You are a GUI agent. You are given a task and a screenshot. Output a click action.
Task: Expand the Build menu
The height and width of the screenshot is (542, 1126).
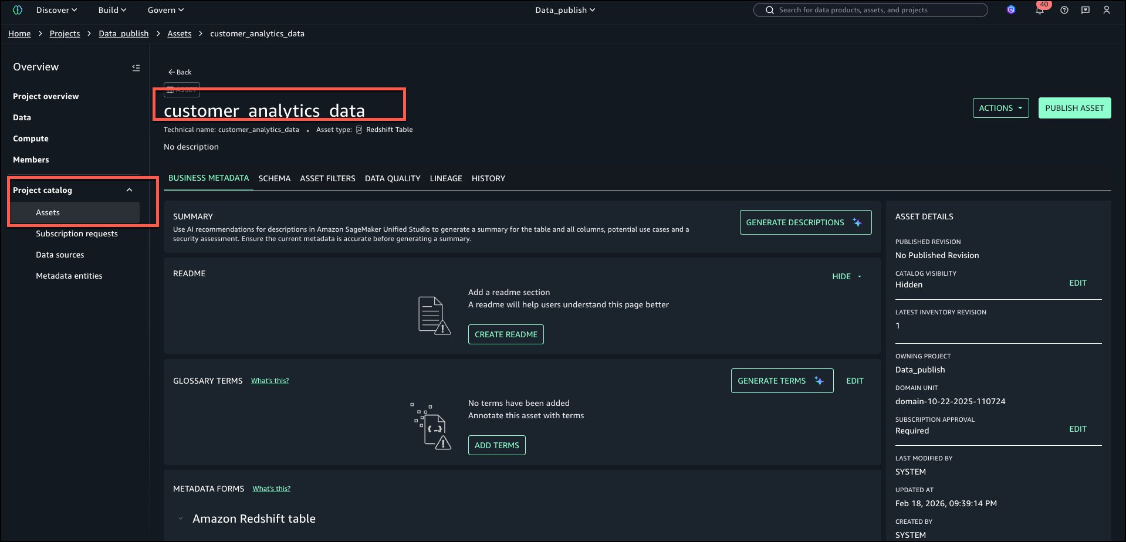[x=112, y=10]
